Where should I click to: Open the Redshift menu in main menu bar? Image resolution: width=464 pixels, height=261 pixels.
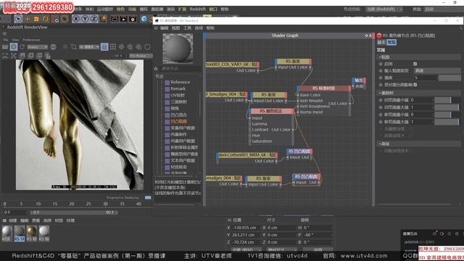point(197,9)
